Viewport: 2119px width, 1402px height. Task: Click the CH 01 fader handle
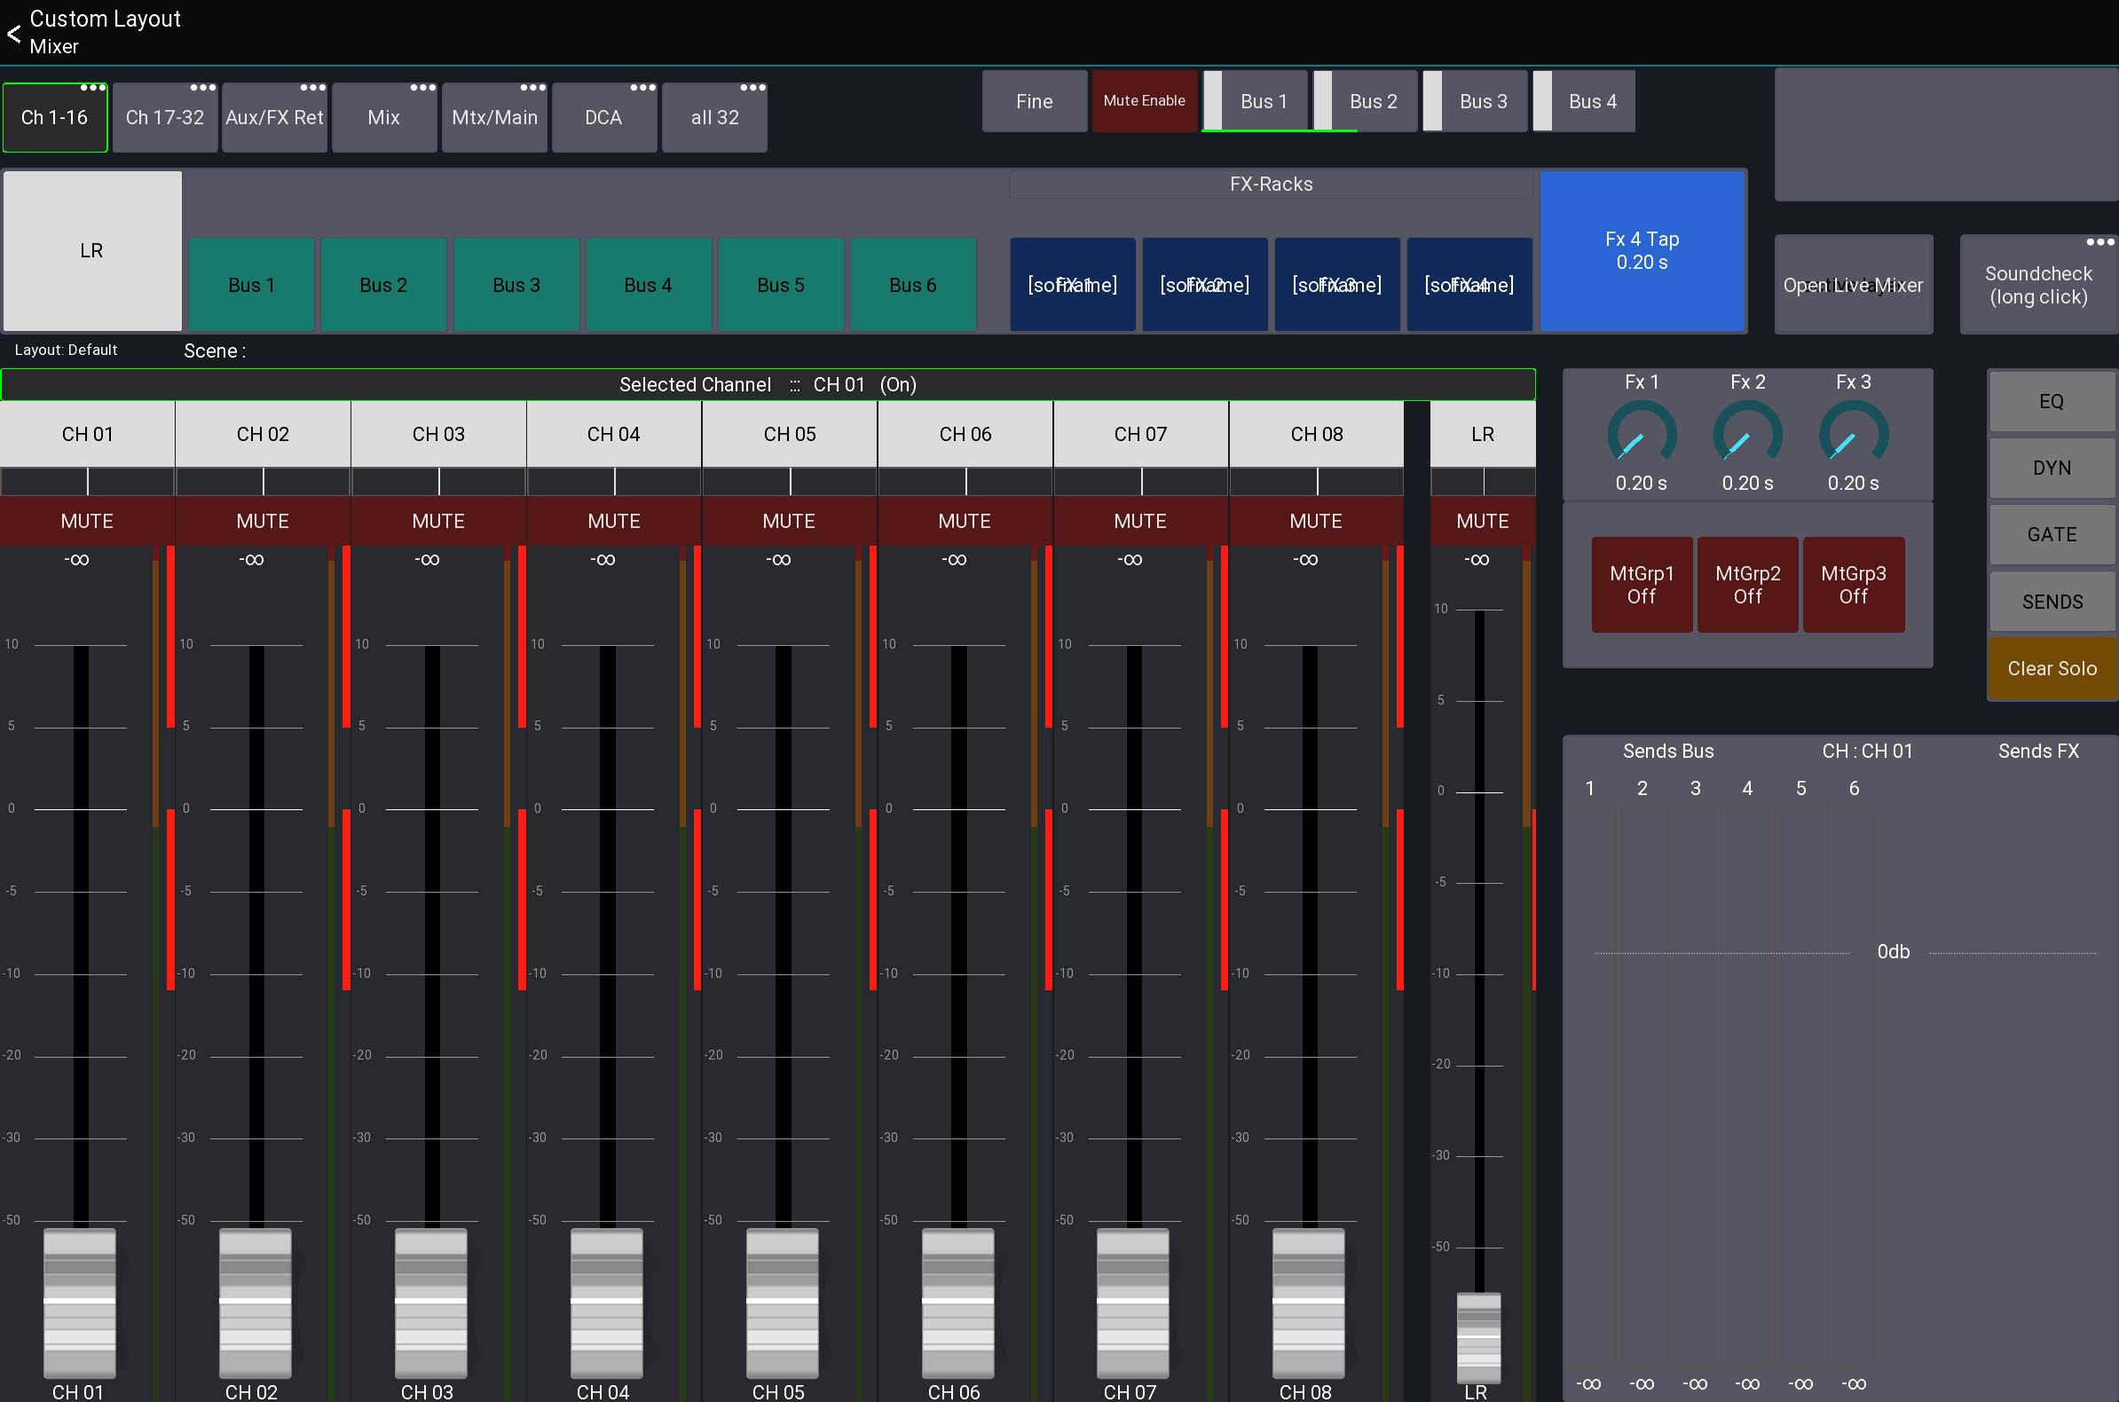pyautogui.click(x=80, y=1303)
